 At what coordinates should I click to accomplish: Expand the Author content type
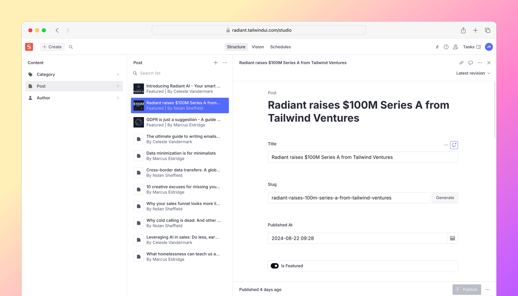(74, 98)
